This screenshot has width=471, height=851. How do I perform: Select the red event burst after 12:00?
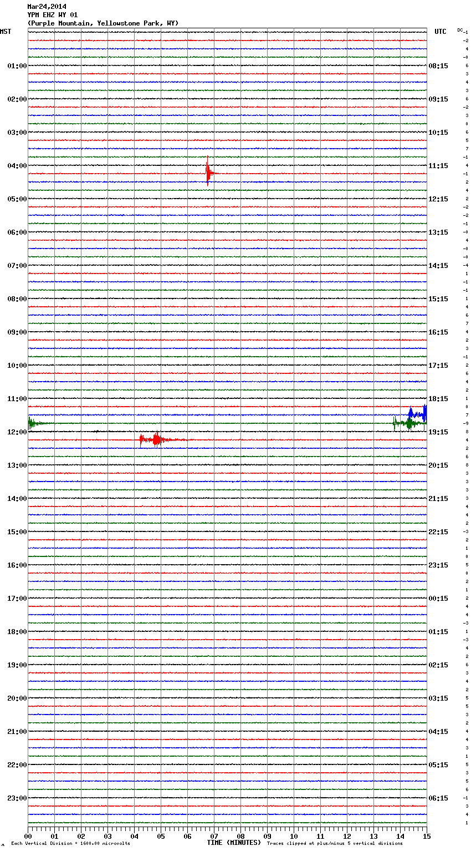tap(156, 440)
